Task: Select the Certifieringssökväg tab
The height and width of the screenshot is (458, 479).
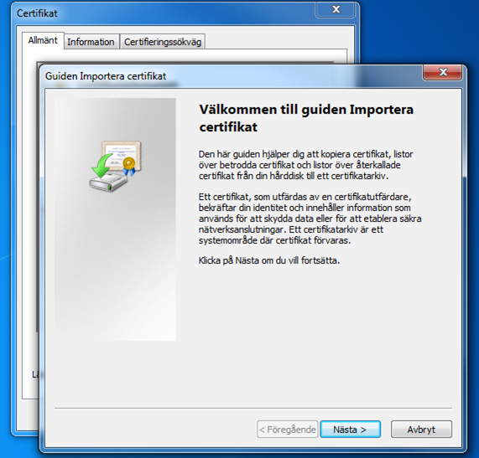Action: click(x=163, y=42)
